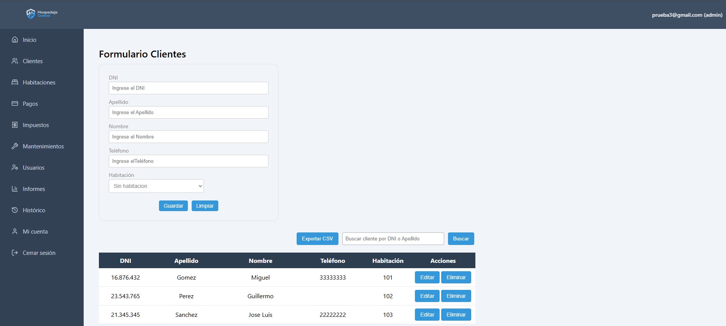Viewport: 726px width, 326px height.
Task: Click the Hospedaje Control logo
Action: (x=41, y=14)
